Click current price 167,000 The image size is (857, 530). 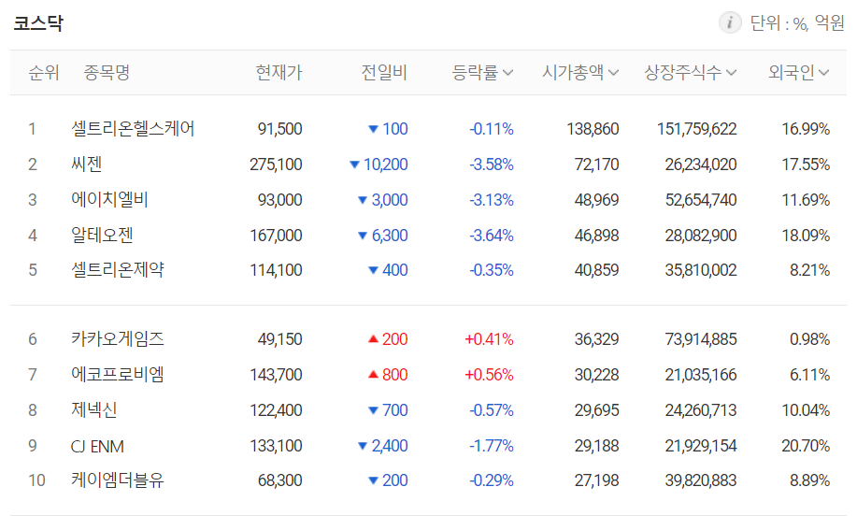coord(276,236)
